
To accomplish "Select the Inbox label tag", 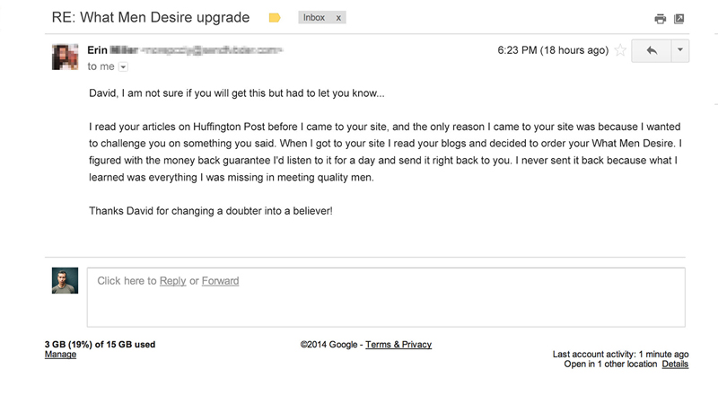I will coord(313,17).
